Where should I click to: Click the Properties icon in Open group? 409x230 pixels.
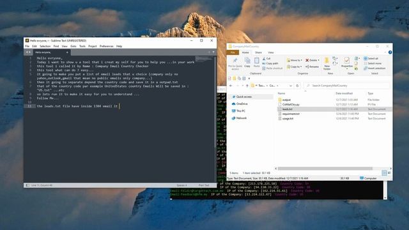346,61
